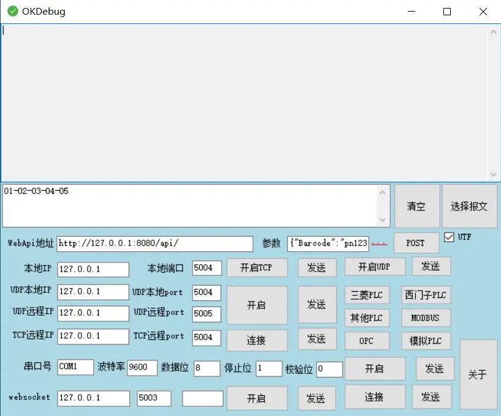Maximize the OKDebug window
Viewport: 501px width, 416px height.
(x=447, y=12)
